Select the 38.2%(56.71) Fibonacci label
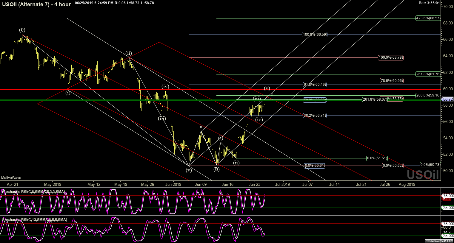The image size is (454, 243). point(315,116)
